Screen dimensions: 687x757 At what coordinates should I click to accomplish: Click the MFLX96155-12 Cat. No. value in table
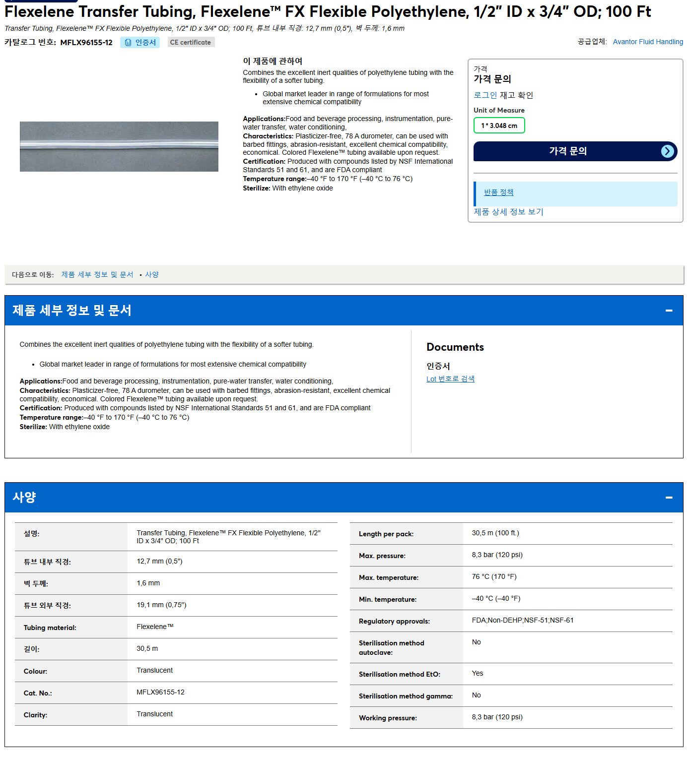tap(160, 693)
